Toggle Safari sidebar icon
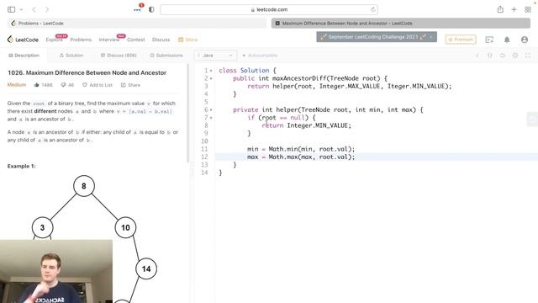Viewport: 538px width, 303px height. tap(11, 9)
